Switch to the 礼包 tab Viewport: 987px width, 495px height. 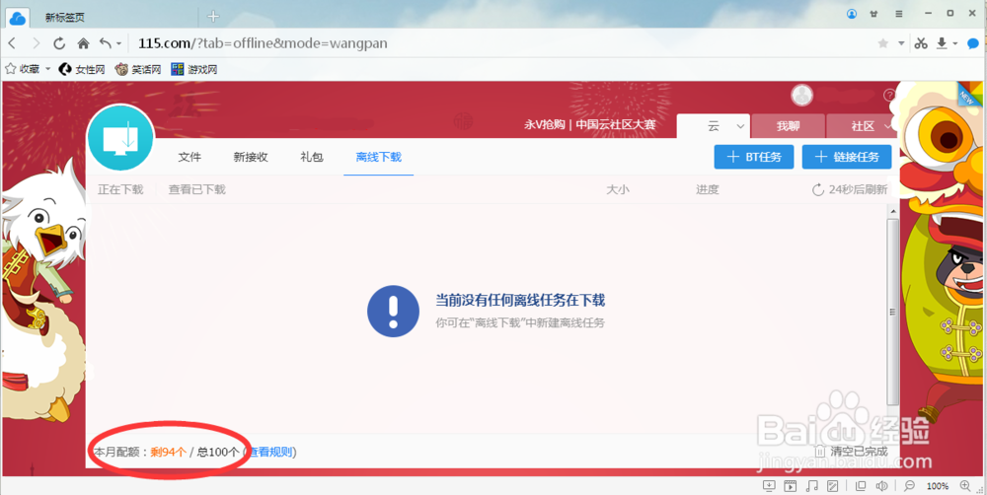click(312, 157)
